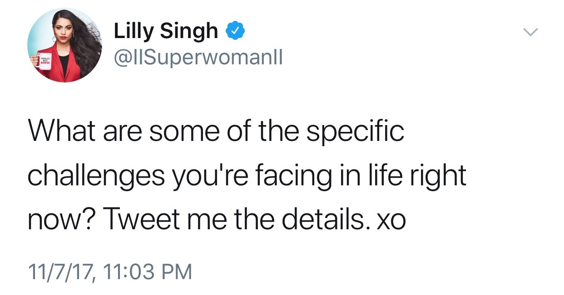This screenshot has width=564, height=295.
Task: Click the tweet timestamp 11/7/17, 11:03 PM
Action: click(110, 271)
